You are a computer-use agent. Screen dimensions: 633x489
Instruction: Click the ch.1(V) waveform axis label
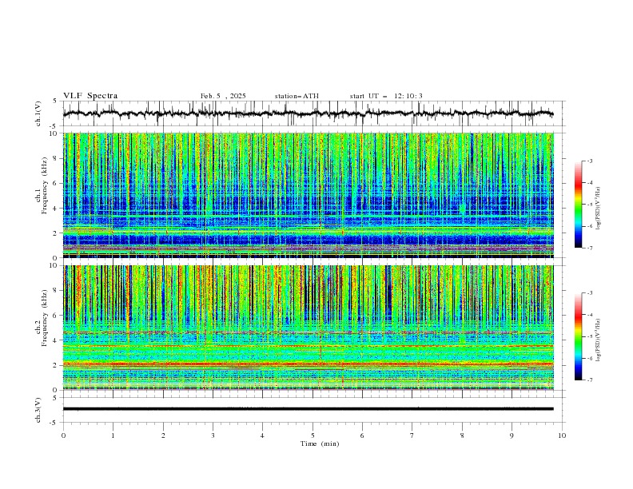pyautogui.click(x=38, y=113)
